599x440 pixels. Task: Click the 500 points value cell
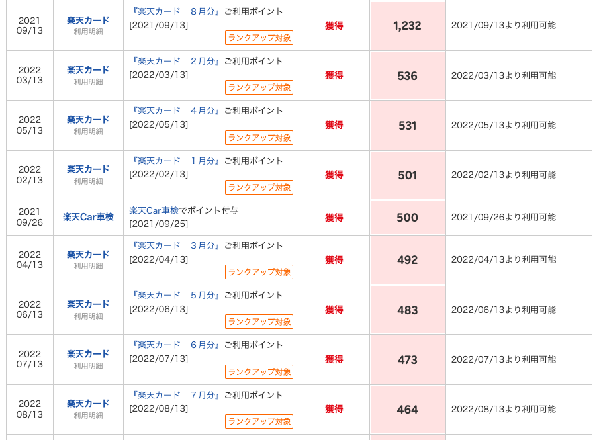(x=407, y=218)
